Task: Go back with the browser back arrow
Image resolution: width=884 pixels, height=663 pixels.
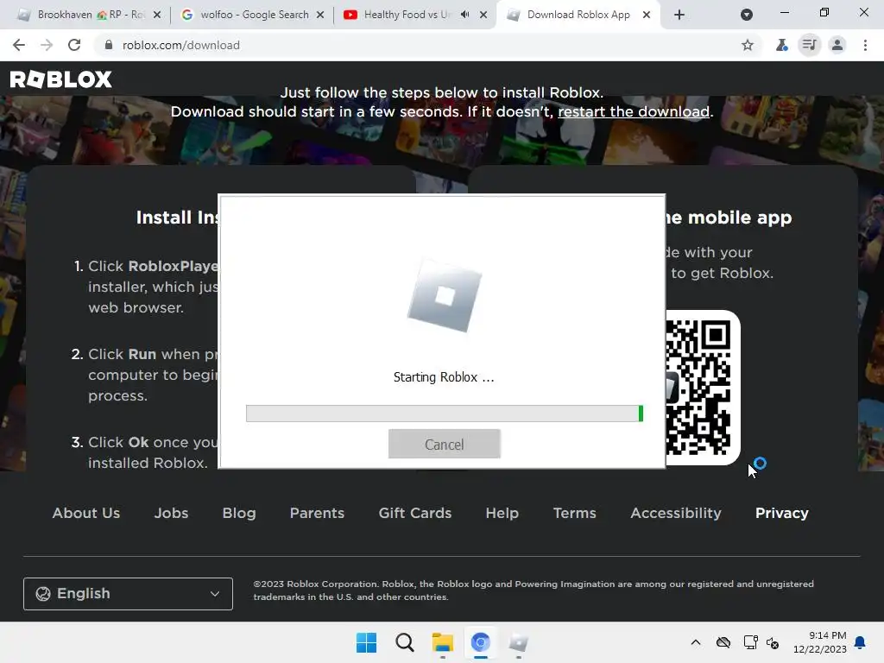Action: coord(19,45)
